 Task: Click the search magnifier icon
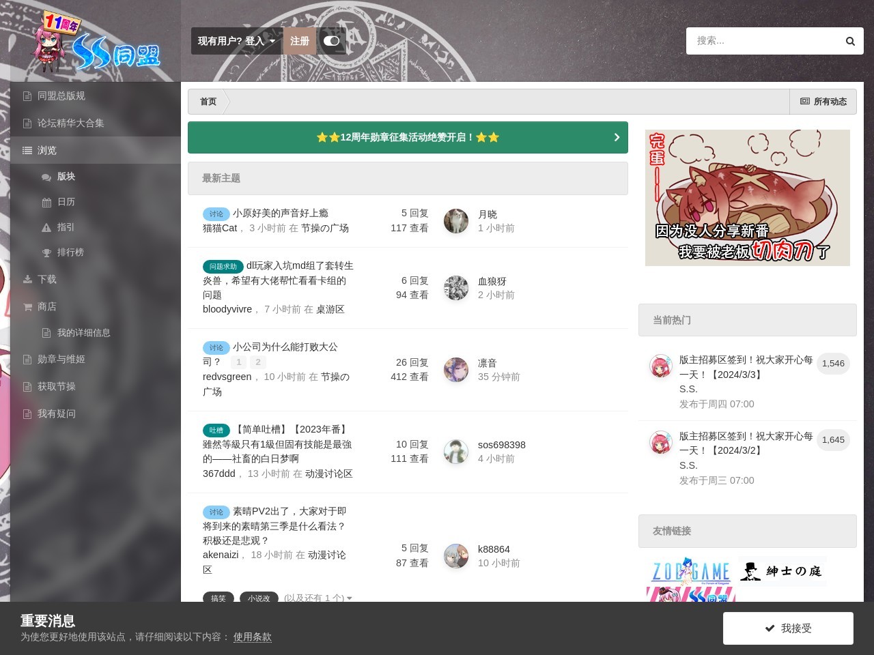coord(850,41)
